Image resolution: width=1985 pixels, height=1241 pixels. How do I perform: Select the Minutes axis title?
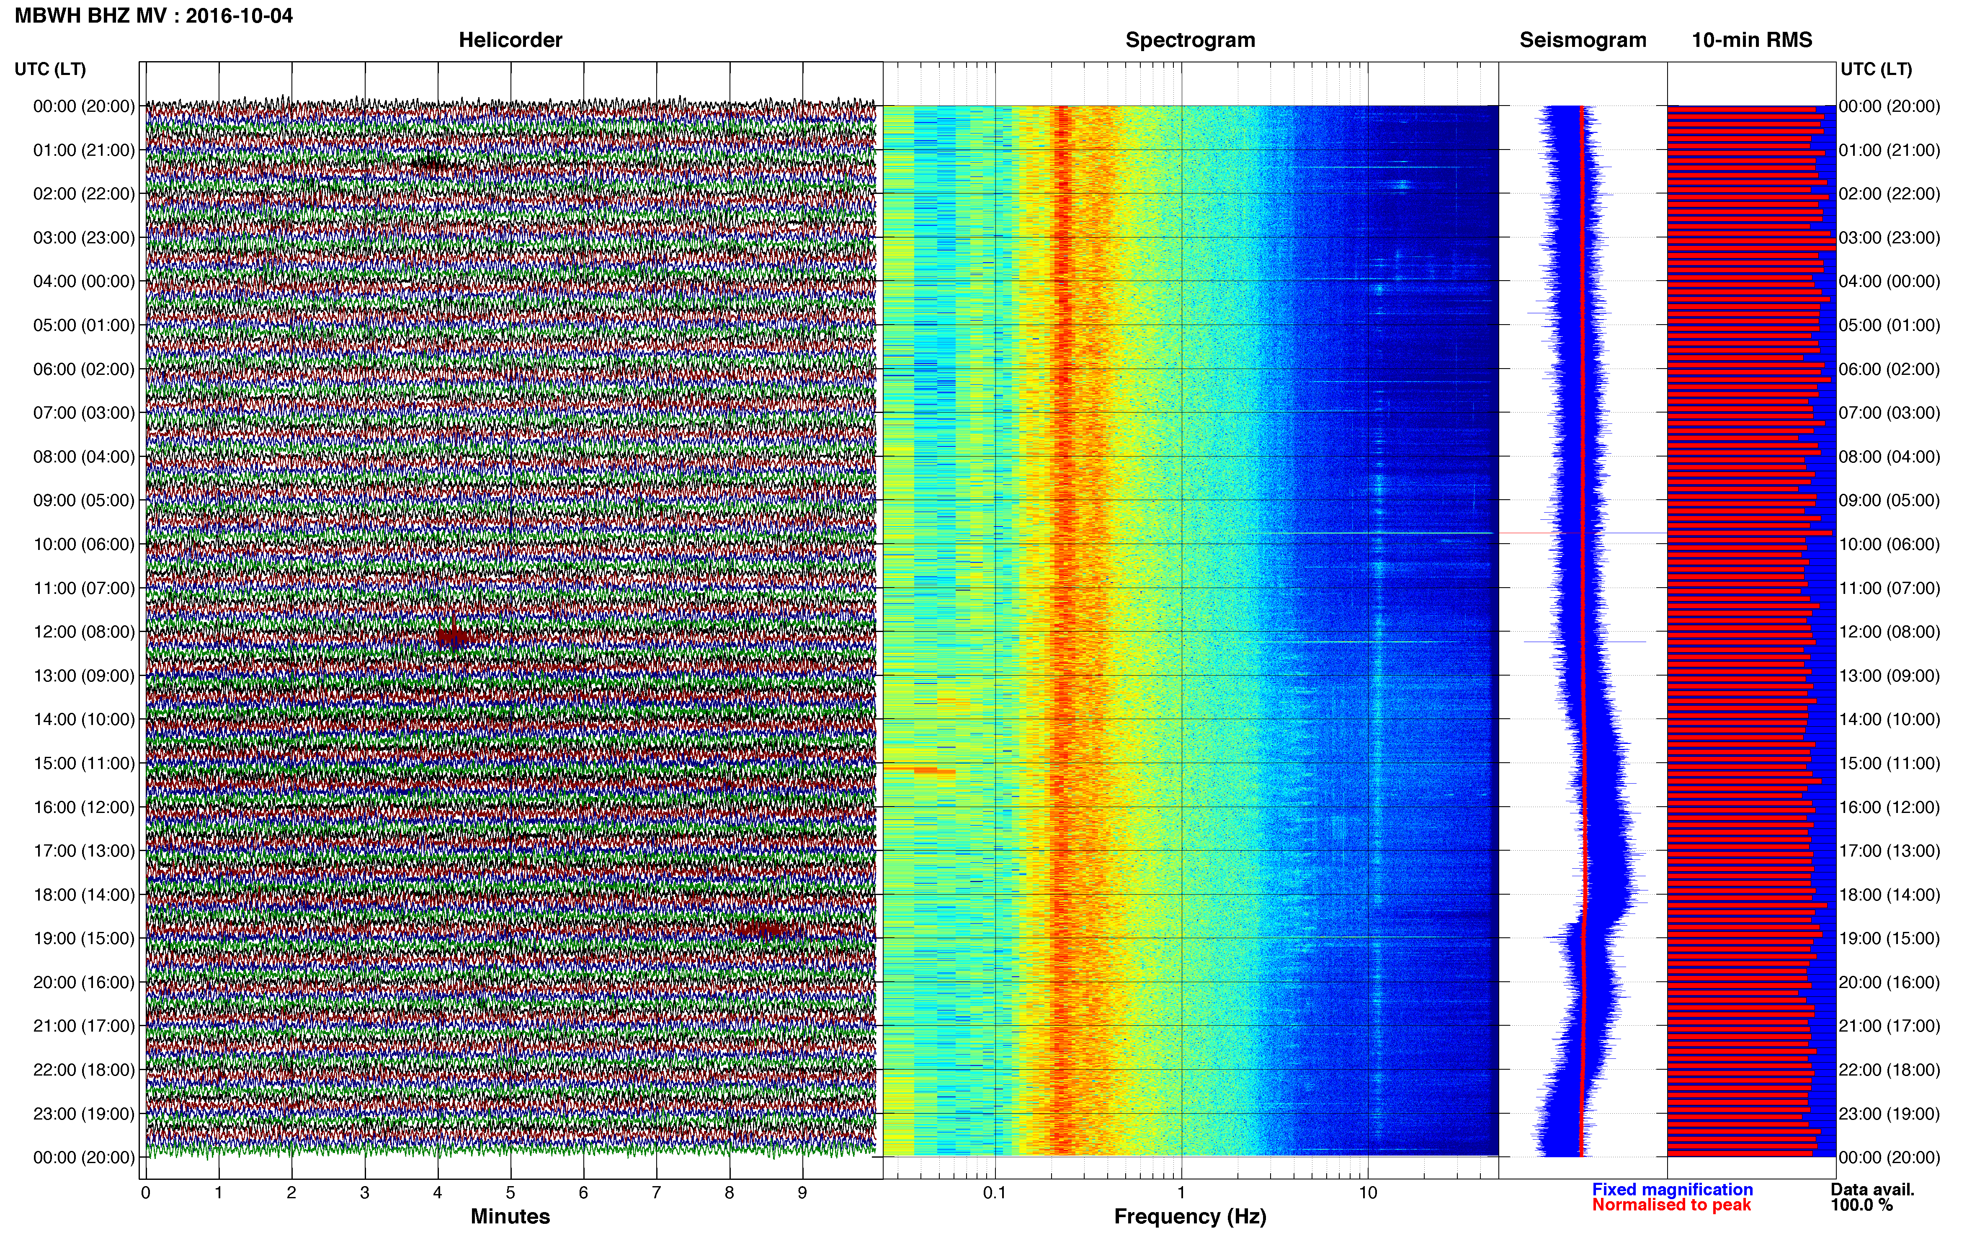[510, 1216]
